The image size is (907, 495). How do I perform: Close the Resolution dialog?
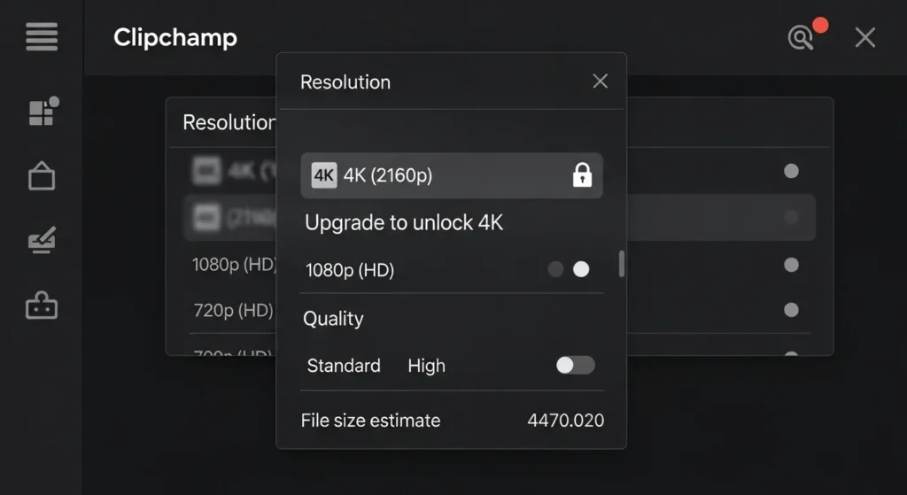tap(600, 81)
